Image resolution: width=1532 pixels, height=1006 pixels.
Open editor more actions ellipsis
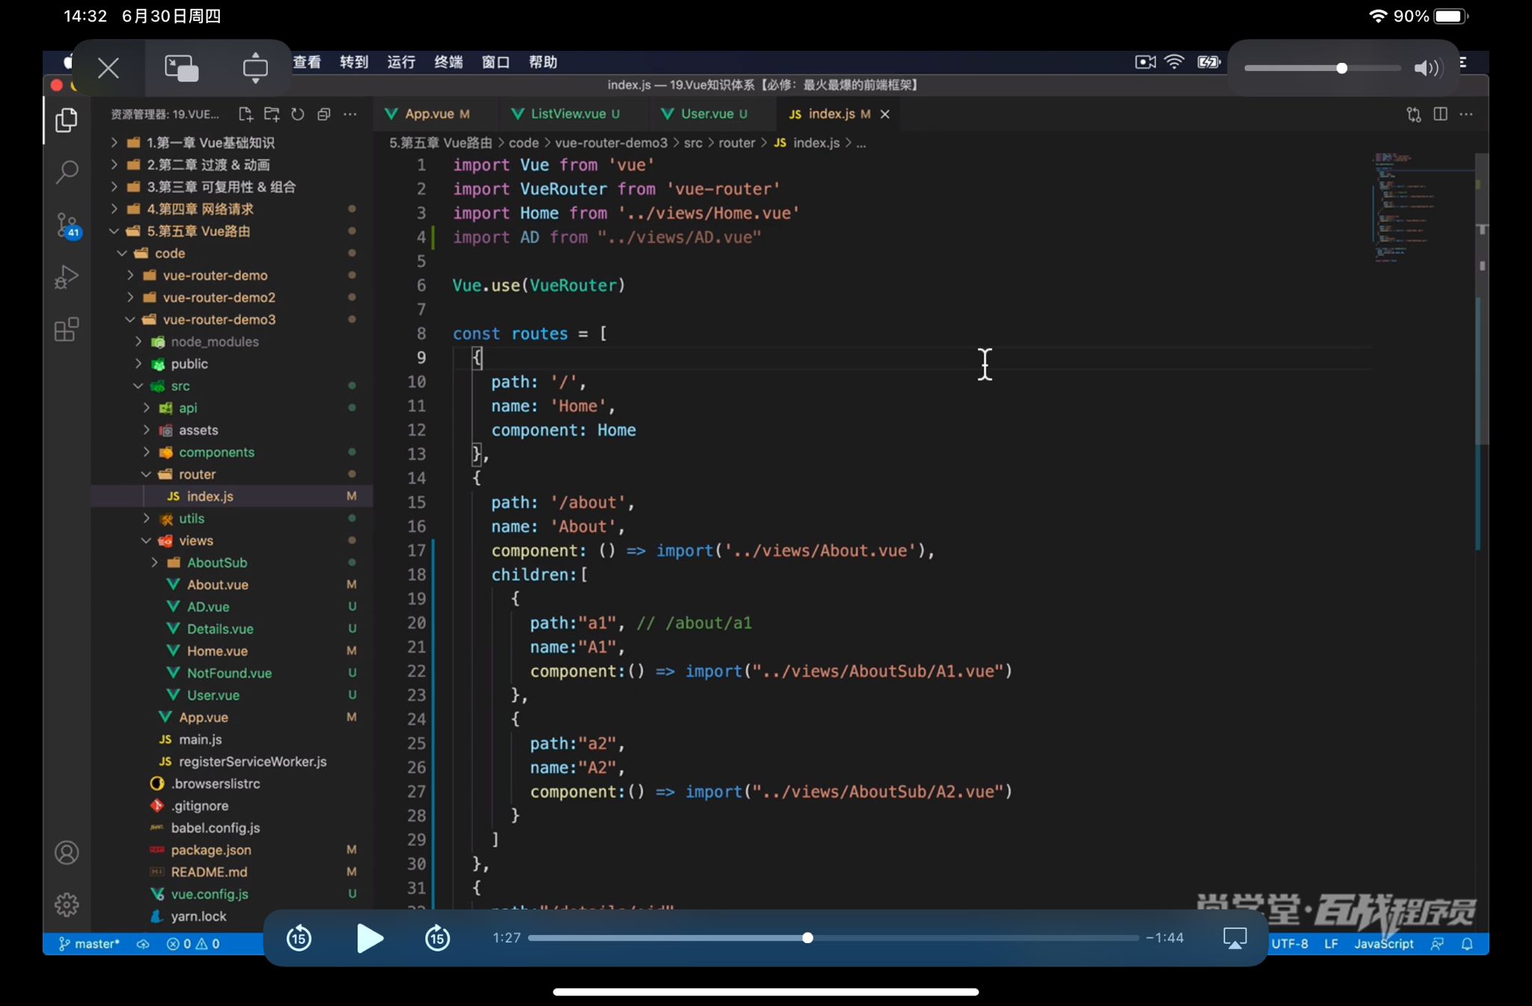(1466, 114)
